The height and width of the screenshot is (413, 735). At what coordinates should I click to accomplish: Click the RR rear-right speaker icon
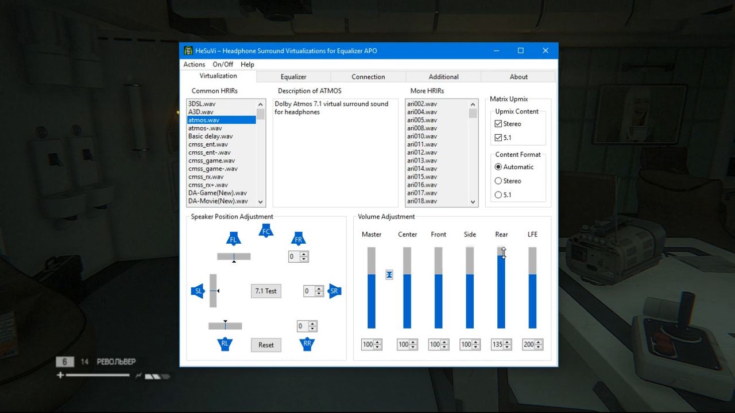tap(307, 344)
